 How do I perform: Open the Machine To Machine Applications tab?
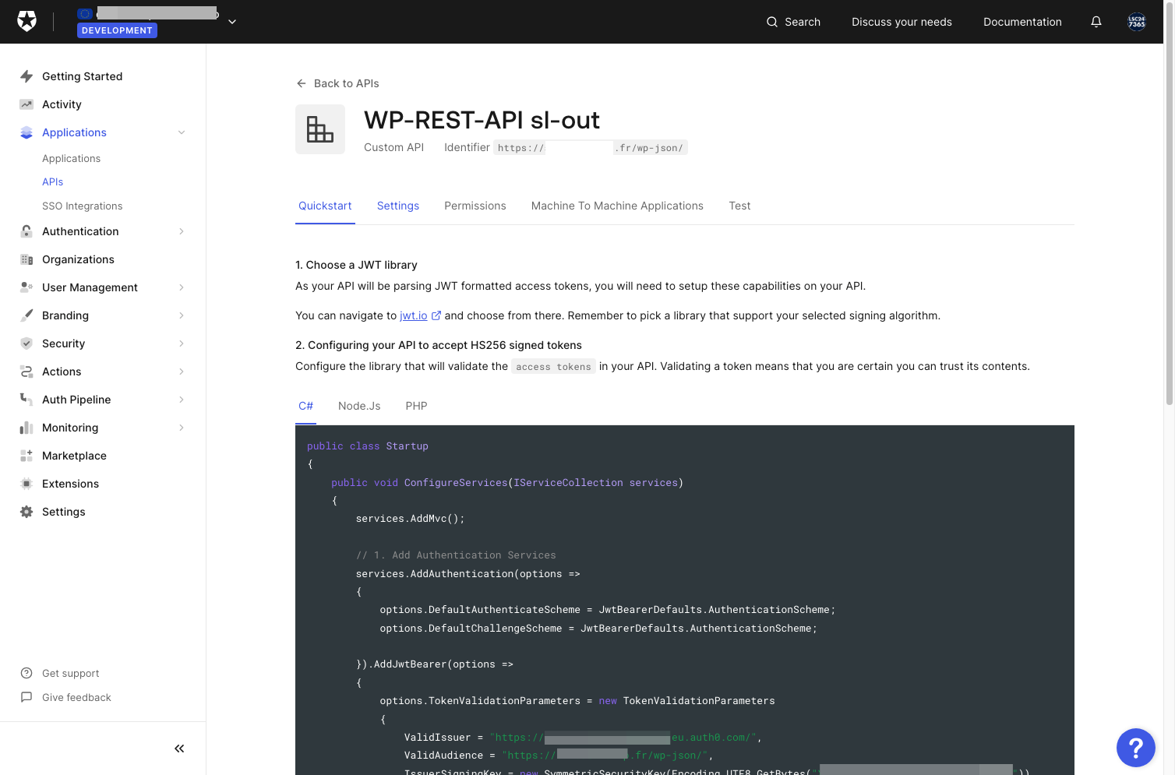(x=617, y=206)
